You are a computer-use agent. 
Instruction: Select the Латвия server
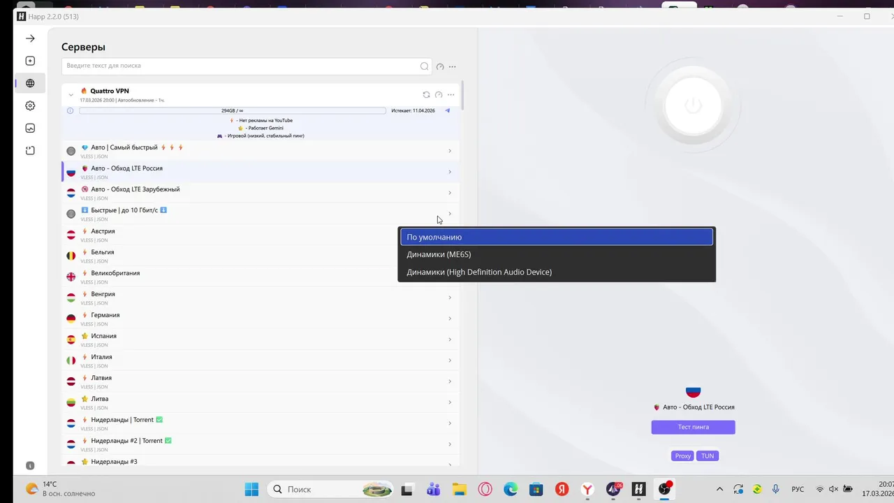pos(261,381)
